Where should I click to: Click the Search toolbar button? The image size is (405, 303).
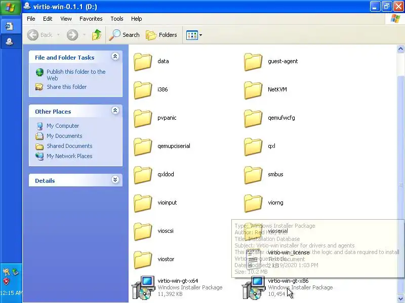[x=124, y=35]
